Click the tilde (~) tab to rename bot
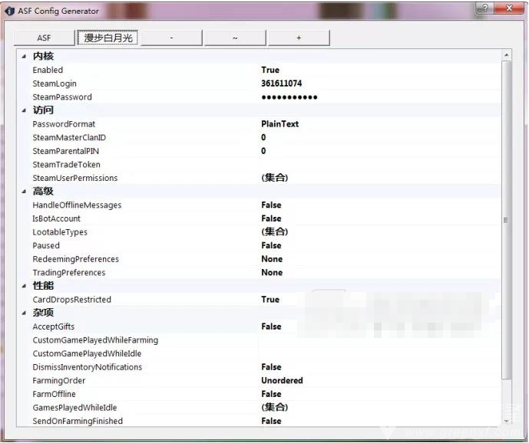The width and height of the screenshot is (529, 443). click(x=235, y=38)
